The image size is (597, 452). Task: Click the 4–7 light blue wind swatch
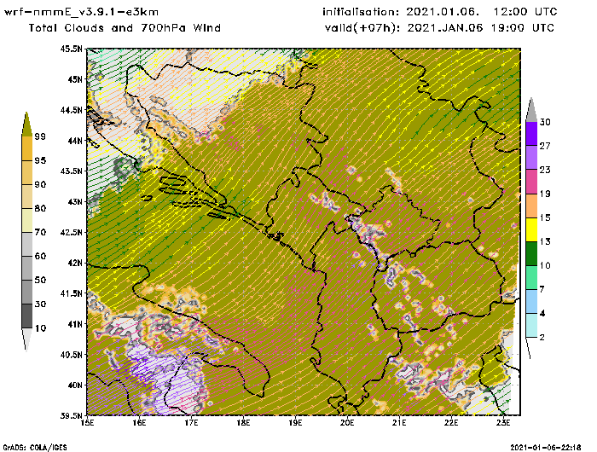point(531,302)
